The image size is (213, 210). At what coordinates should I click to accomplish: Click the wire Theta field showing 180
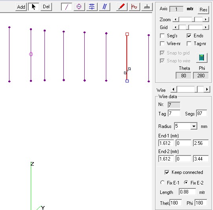tap(176, 203)
